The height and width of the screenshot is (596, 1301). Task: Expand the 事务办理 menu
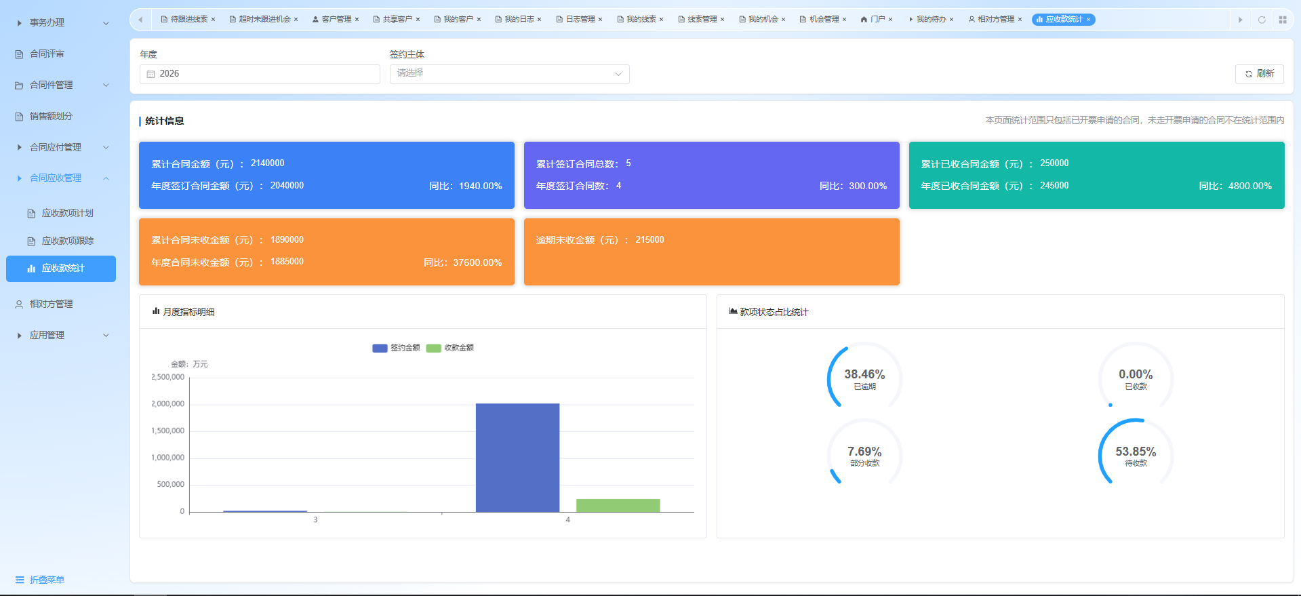pyautogui.click(x=62, y=23)
